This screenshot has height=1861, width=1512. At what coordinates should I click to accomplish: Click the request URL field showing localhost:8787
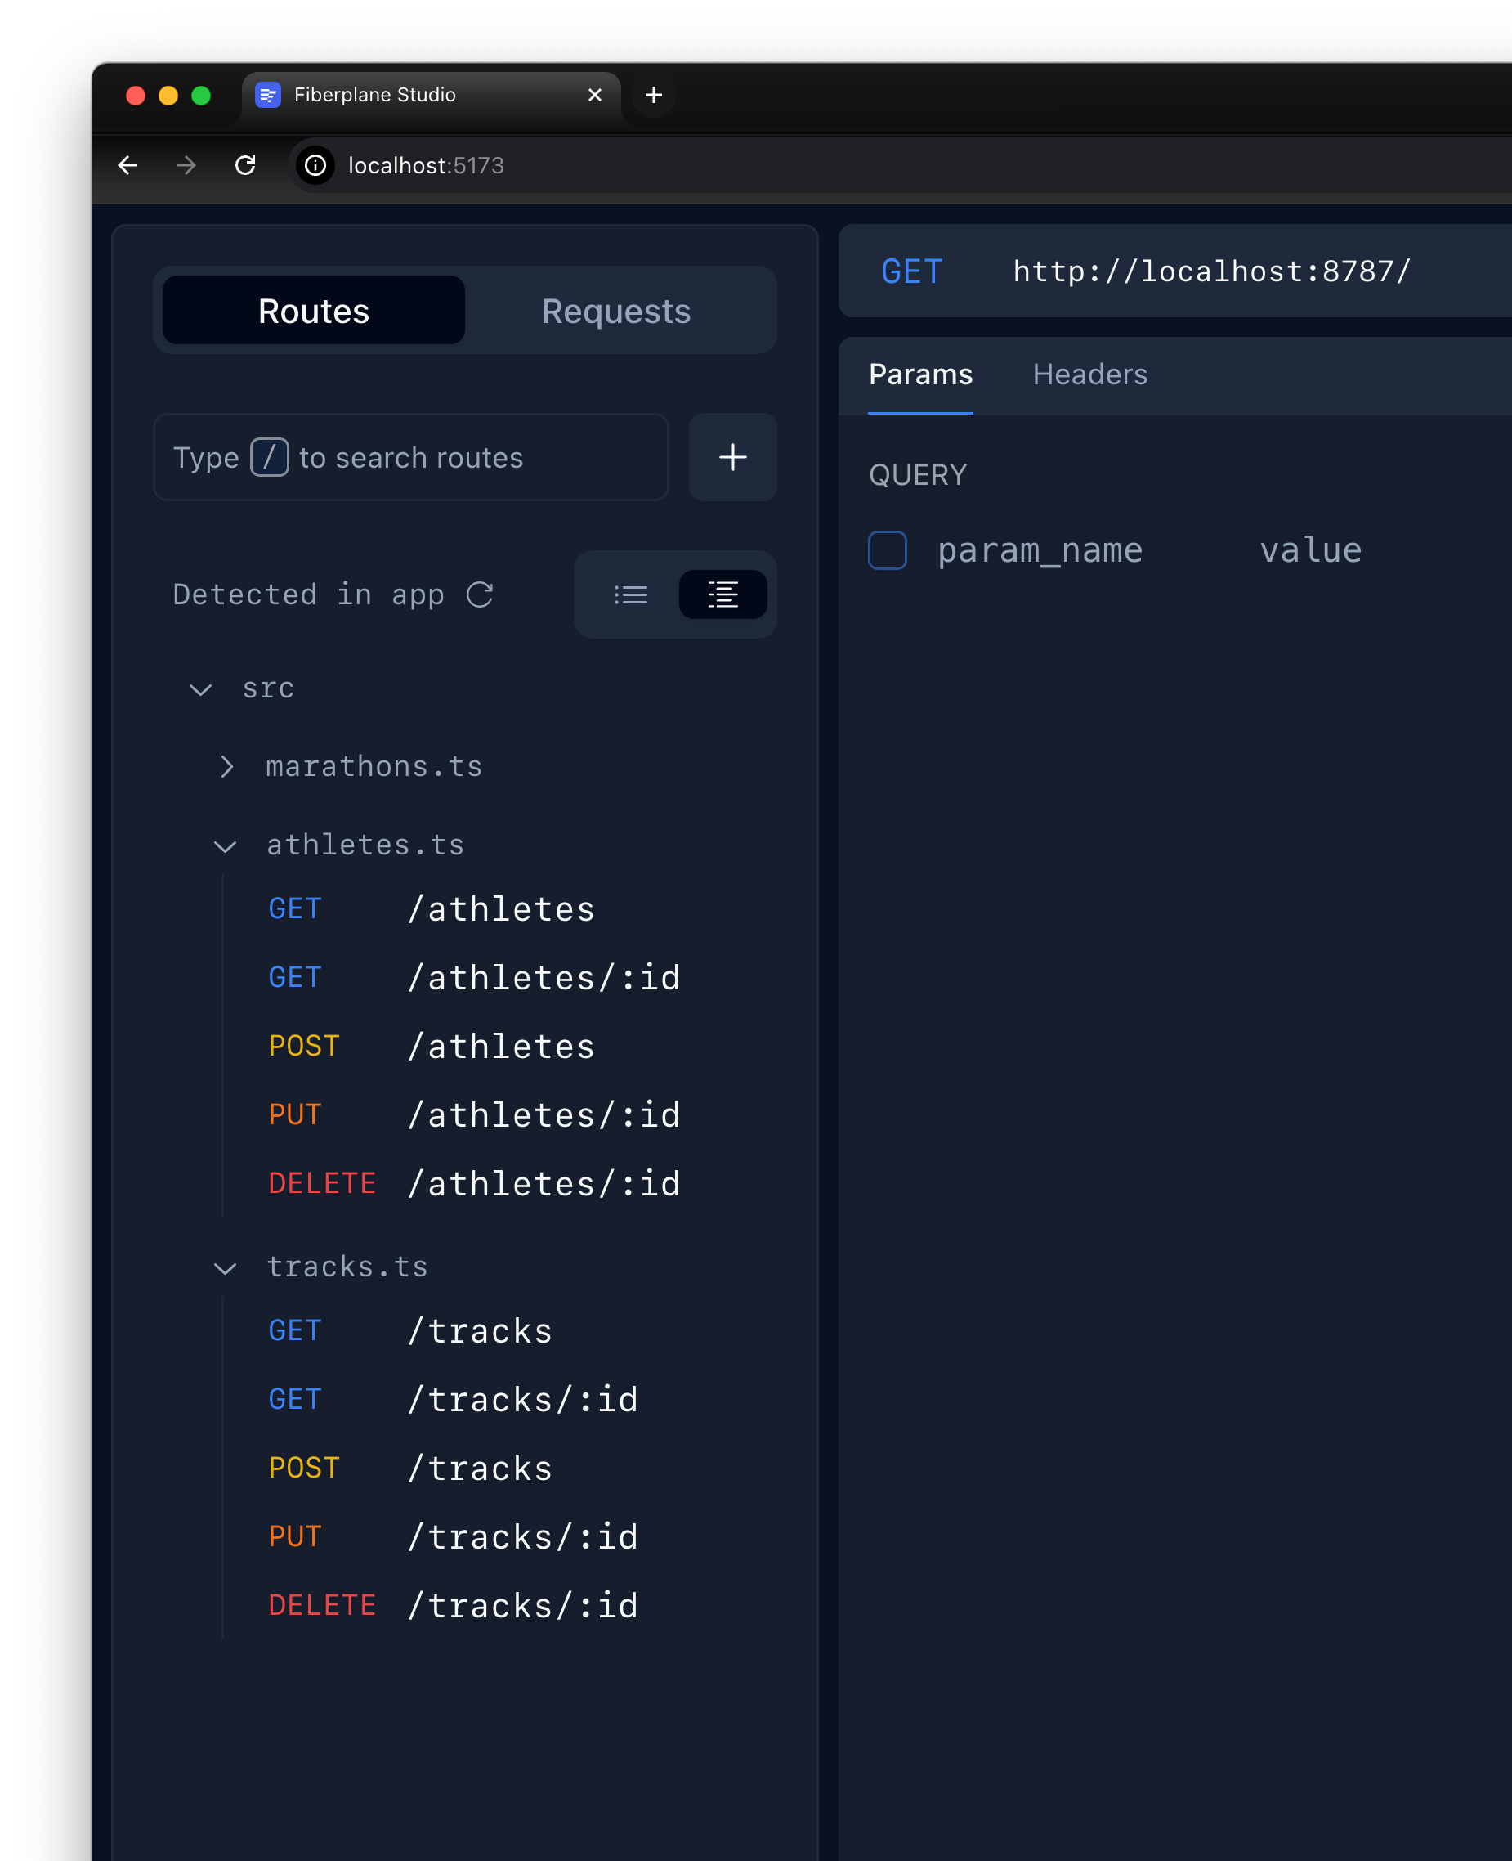click(x=1209, y=271)
